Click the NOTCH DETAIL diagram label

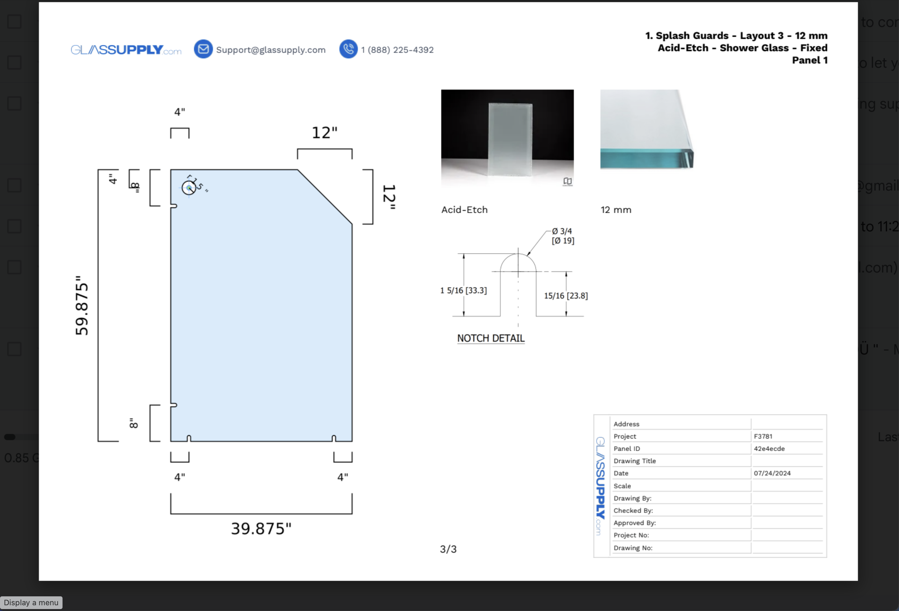491,338
